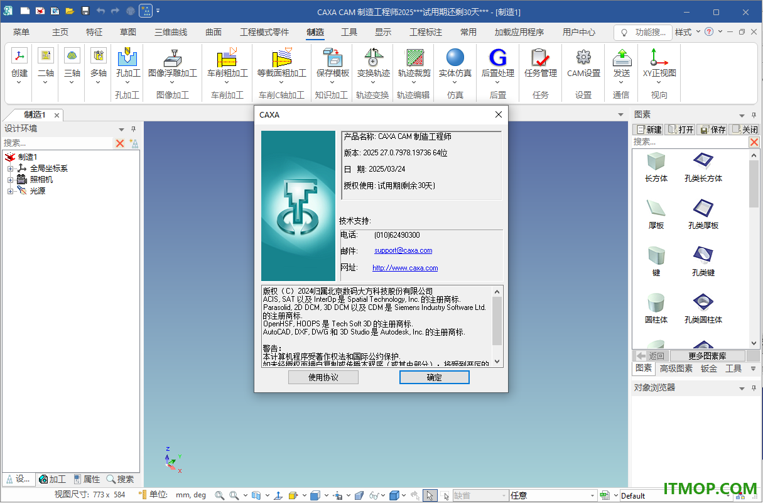Toggle the scene browser button in title bar
The height and width of the screenshot is (503, 763).
(x=145, y=11)
